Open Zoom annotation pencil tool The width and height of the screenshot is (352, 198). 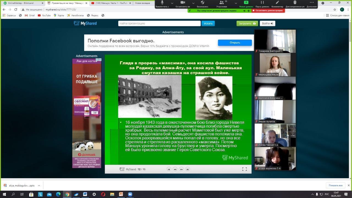pyautogui.click(x=277, y=3)
